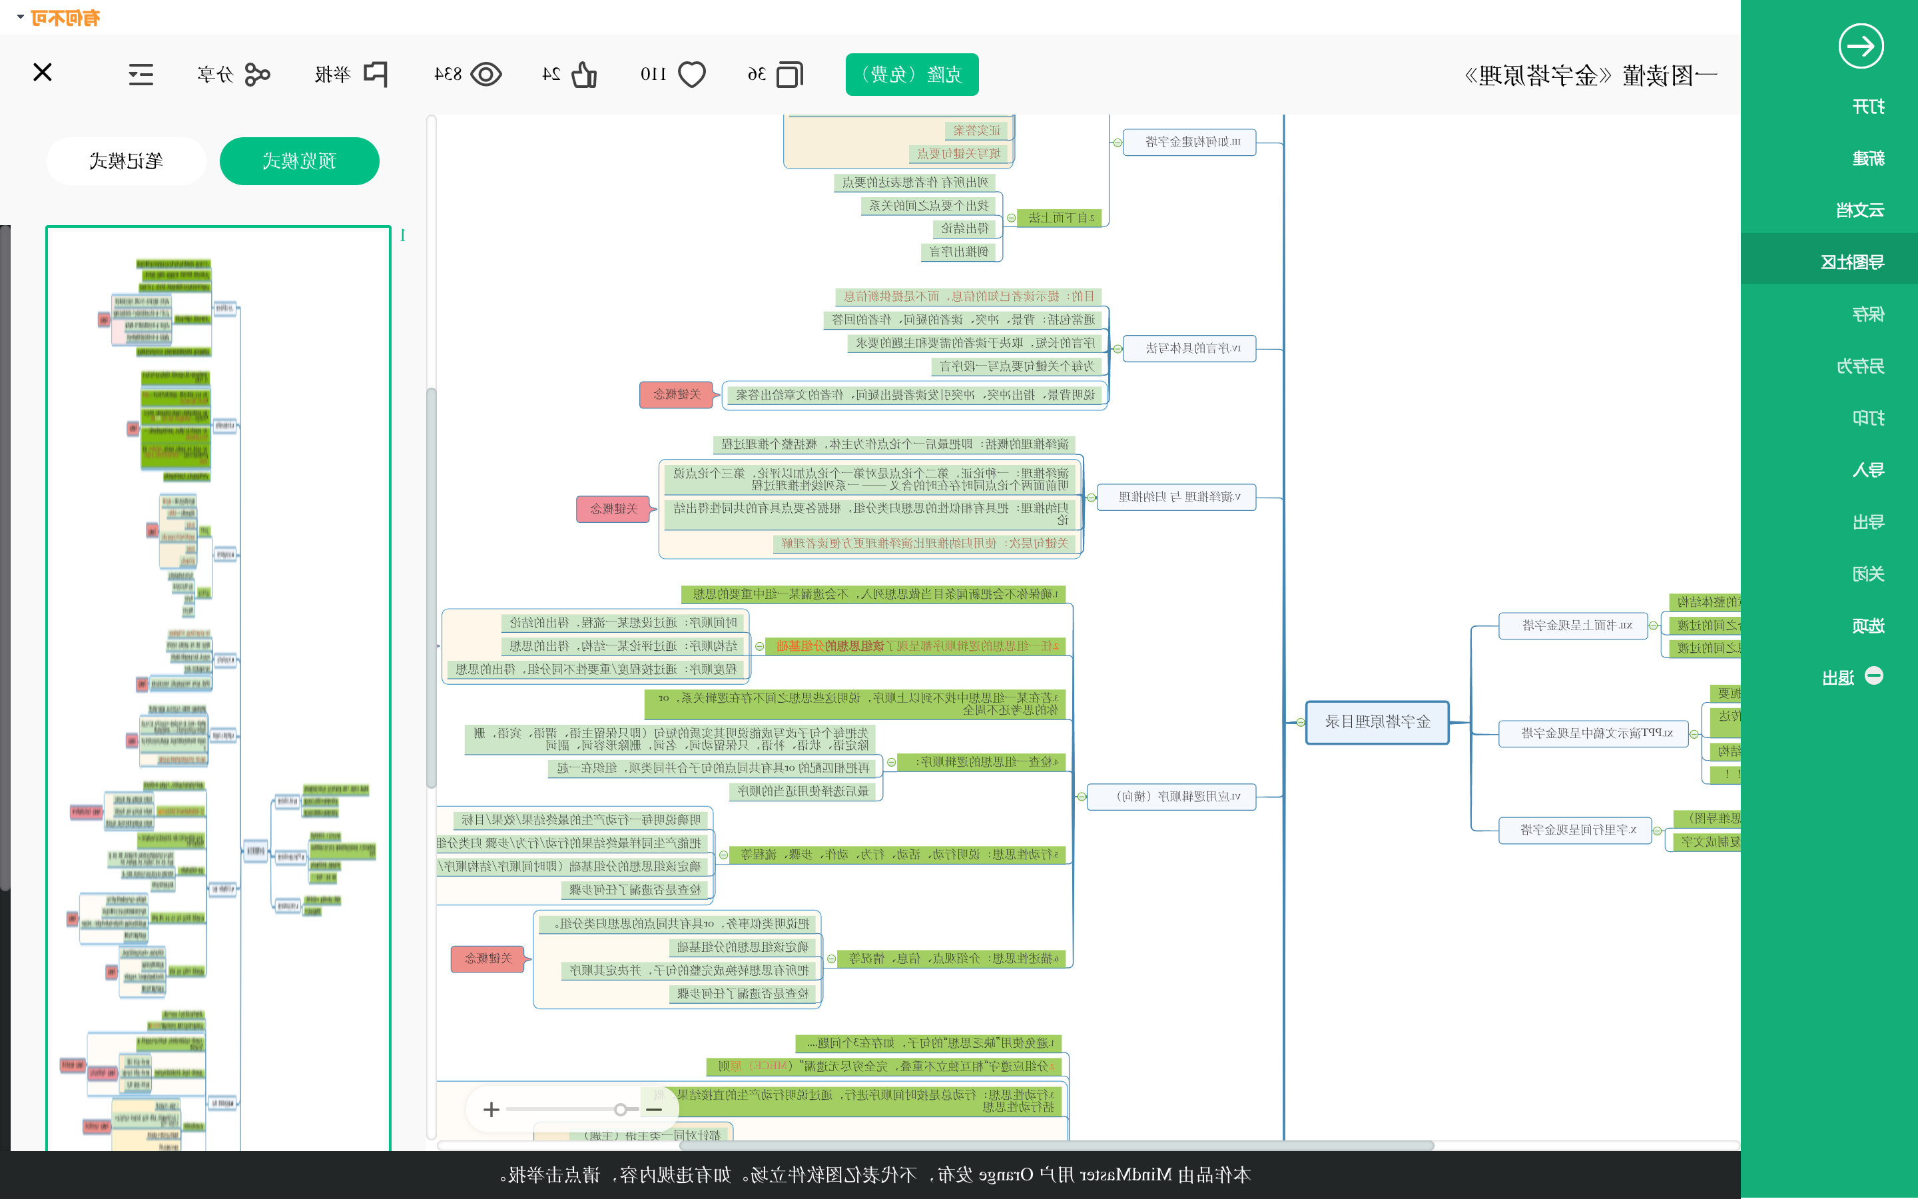Image resolution: width=1918 pixels, height=1199 pixels.
Task: Click 关闭 in the sidebar menu
Action: (1868, 574)
